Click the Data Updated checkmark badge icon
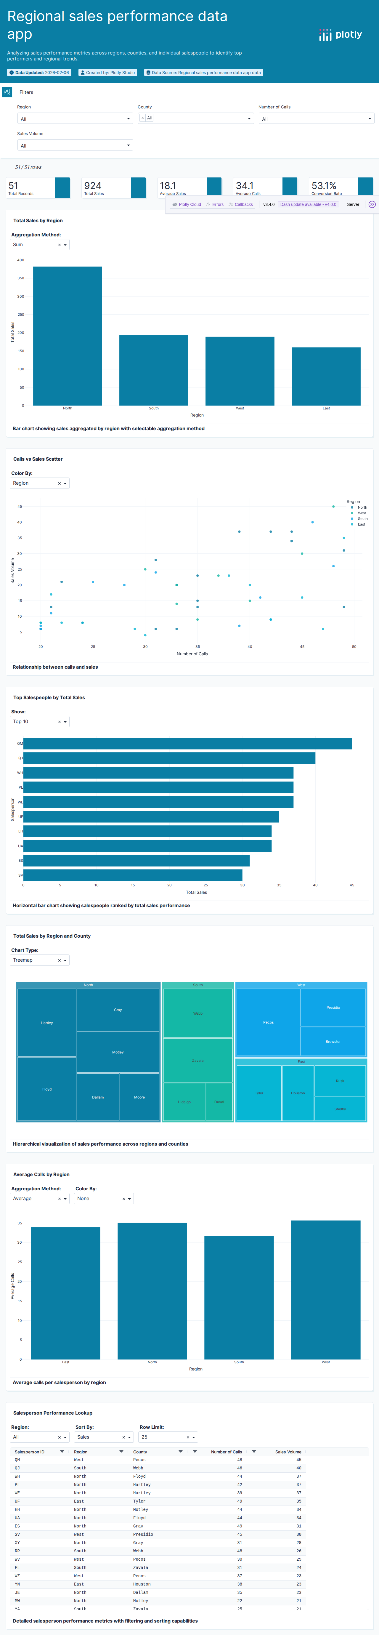 click(12, 72)
